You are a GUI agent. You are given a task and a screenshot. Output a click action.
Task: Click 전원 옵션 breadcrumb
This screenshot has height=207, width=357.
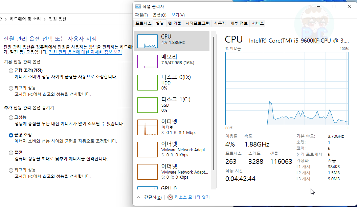[58, 19]
